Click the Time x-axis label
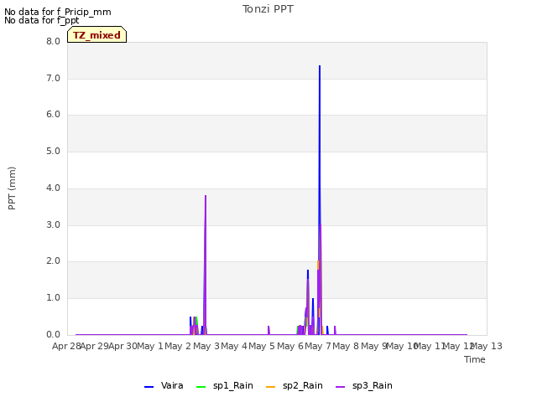The width and height of the screenshot is (537, 402). tap(475, 359)
